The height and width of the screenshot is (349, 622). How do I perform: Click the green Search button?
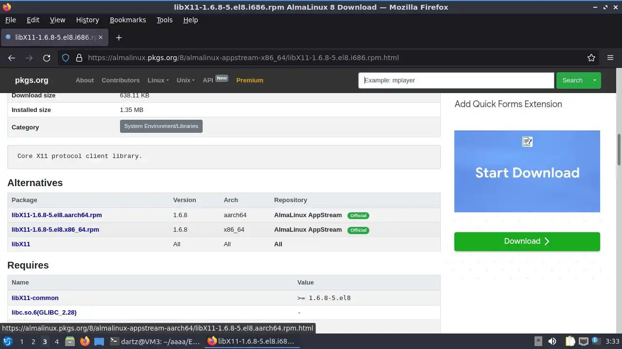(x=572, y=80)
